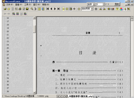
Task: Click the grayed forward arrow
Action: tap(9, 14)
